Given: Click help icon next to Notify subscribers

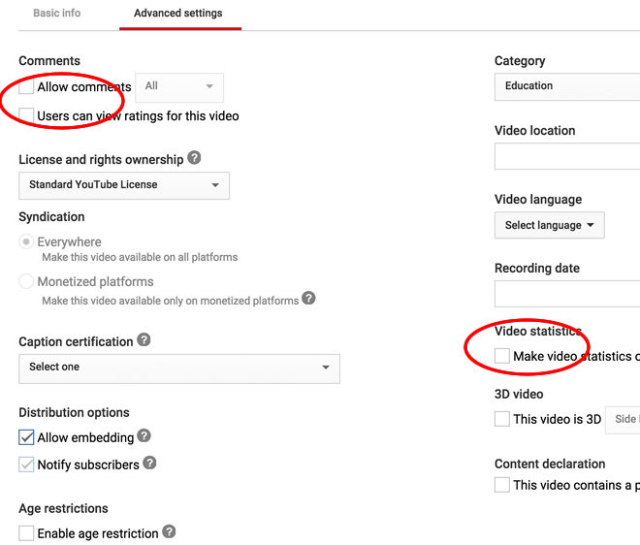Looking at the screenshot, I should (x=149, y=464).
